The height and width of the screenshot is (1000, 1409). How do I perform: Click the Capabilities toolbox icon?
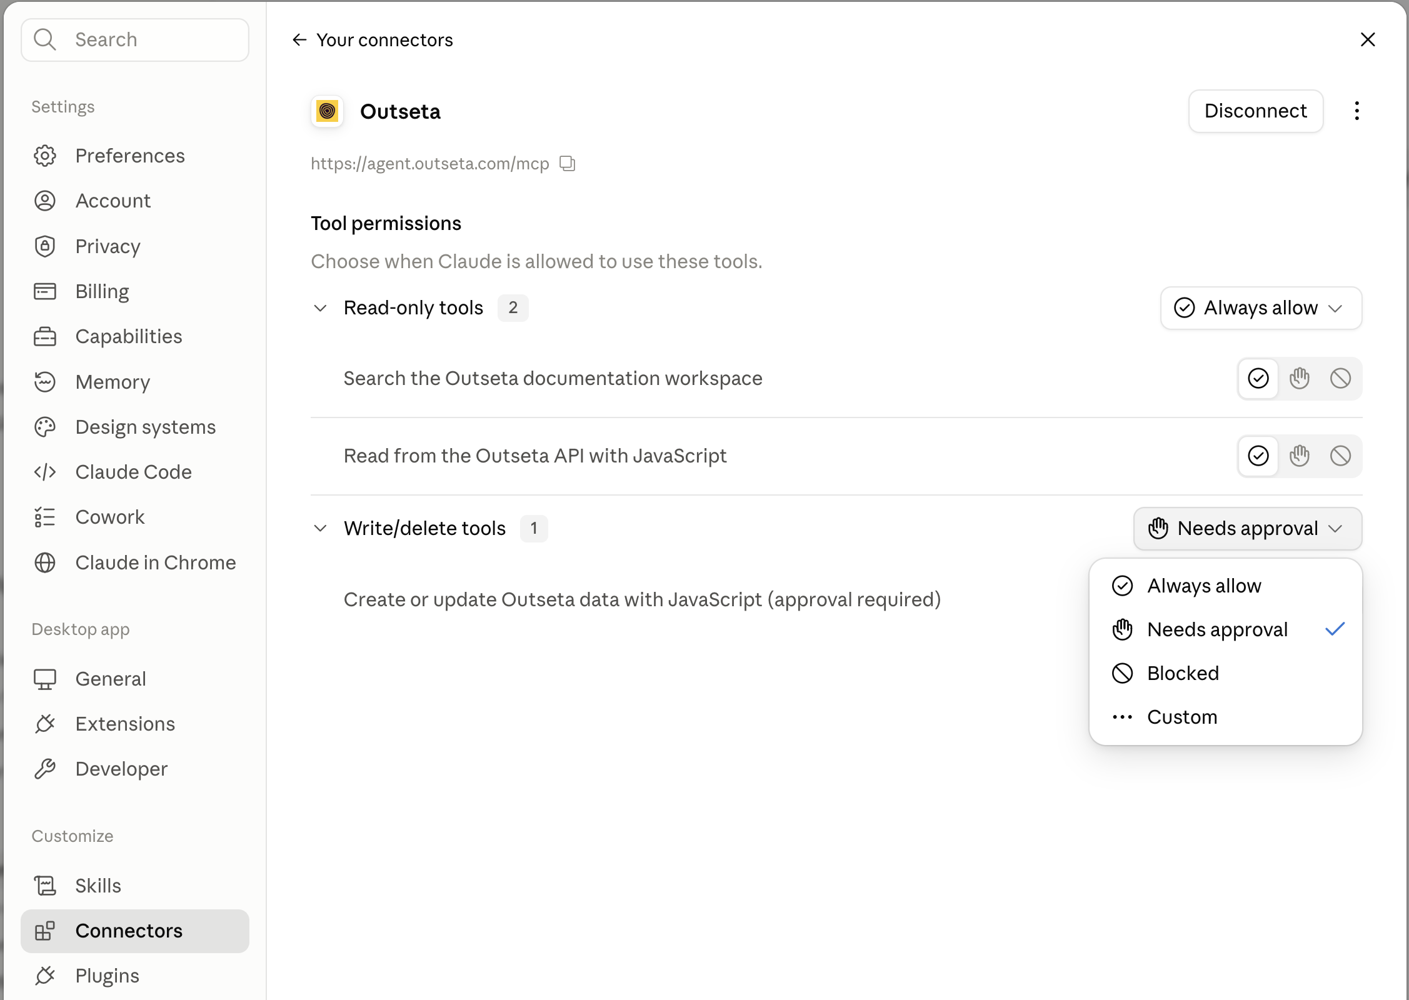pos(45,336)
